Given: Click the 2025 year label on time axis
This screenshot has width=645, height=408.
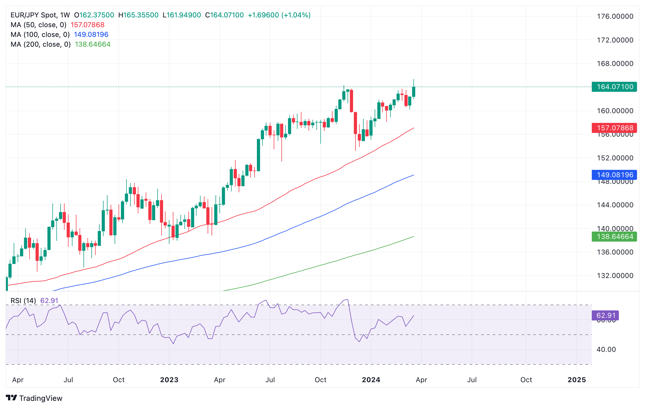Looking at the screenshot, I should (x=576, y=380).
